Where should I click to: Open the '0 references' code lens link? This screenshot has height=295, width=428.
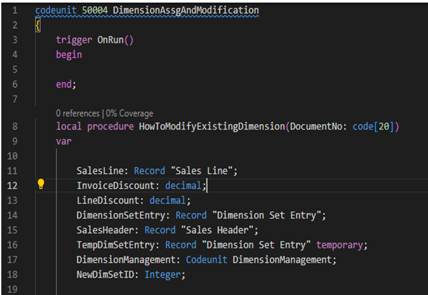click(x=78, y=113)
